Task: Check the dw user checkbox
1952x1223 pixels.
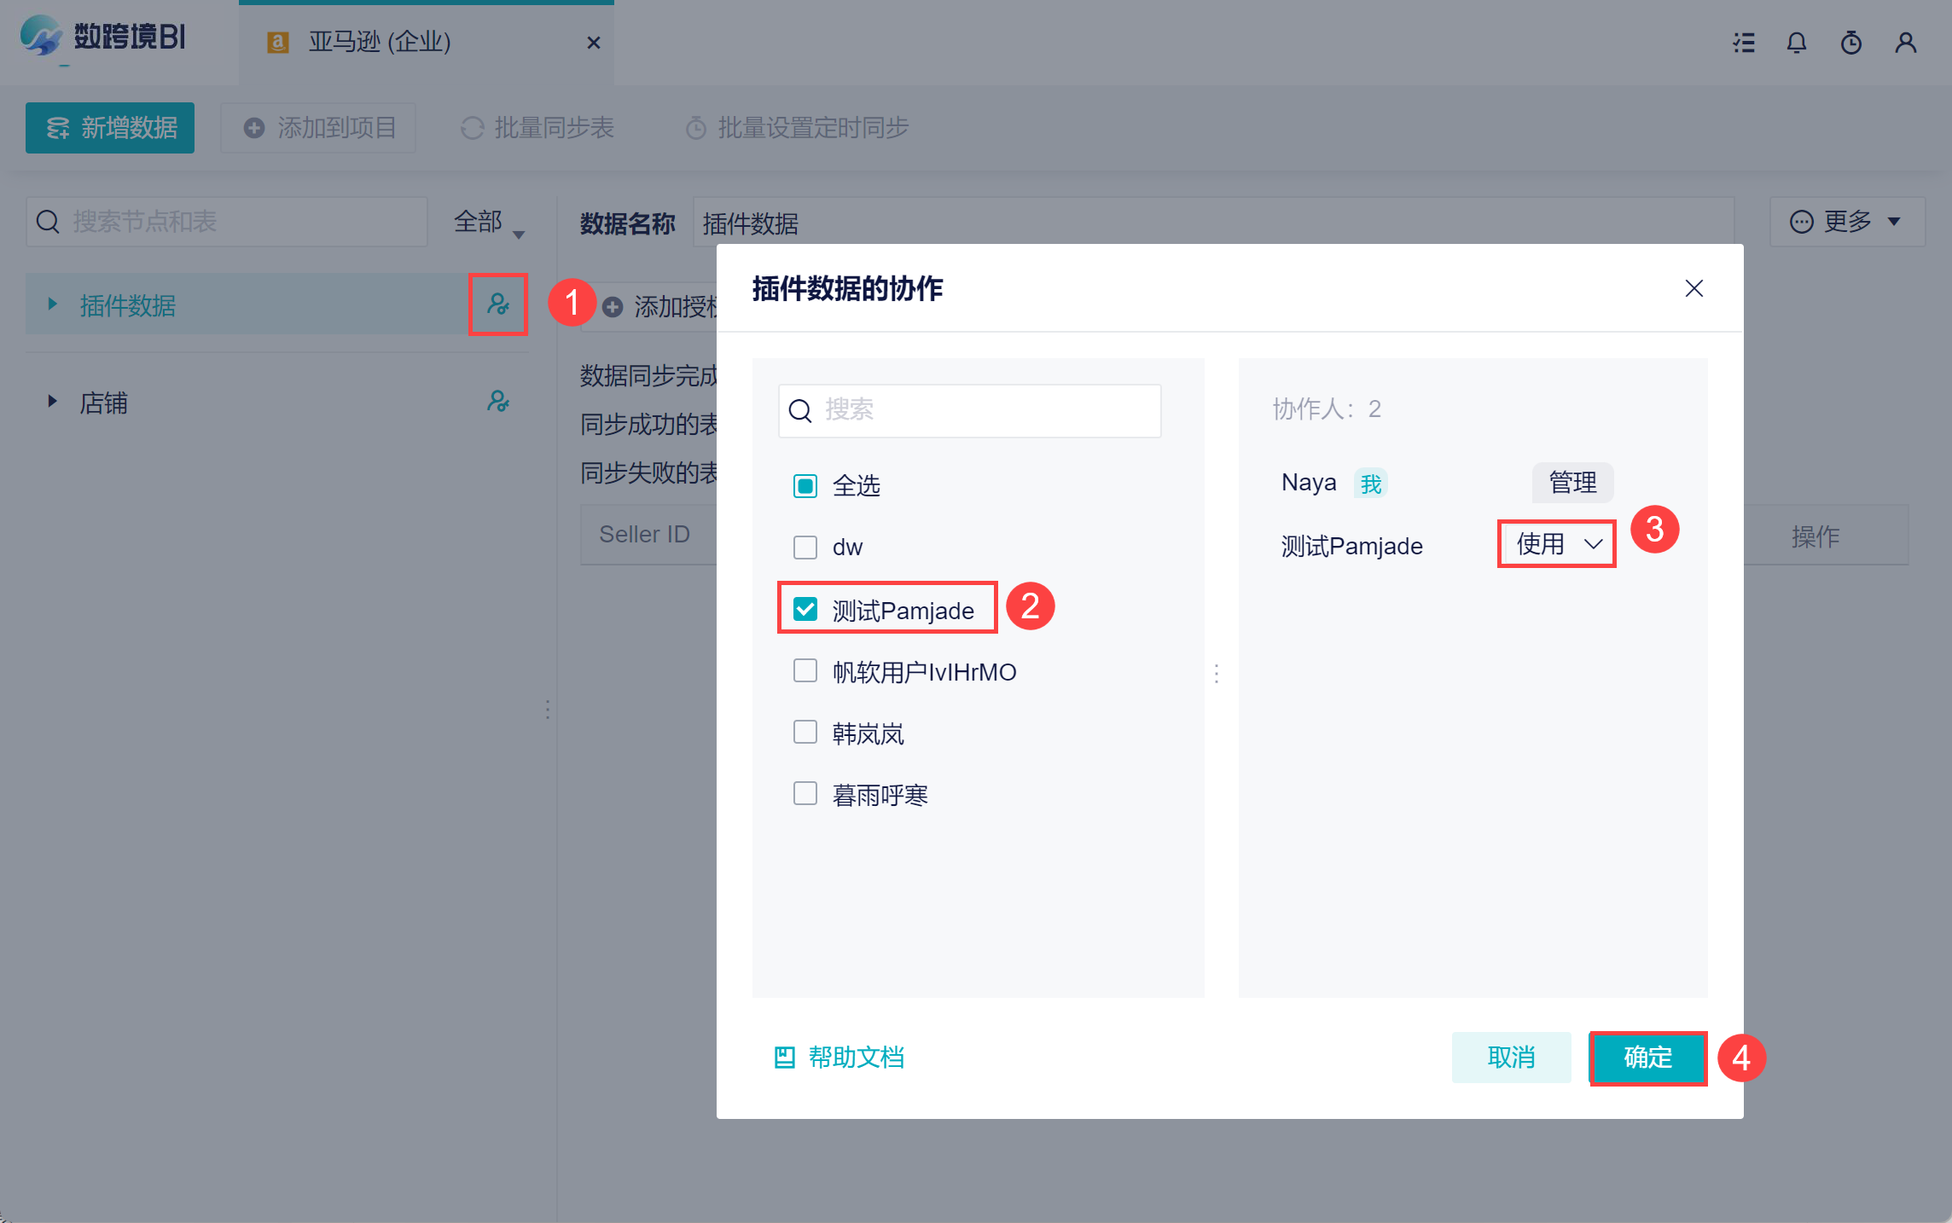Action: [805, 547]
